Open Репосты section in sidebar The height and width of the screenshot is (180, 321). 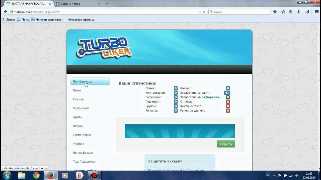point(78,99)
